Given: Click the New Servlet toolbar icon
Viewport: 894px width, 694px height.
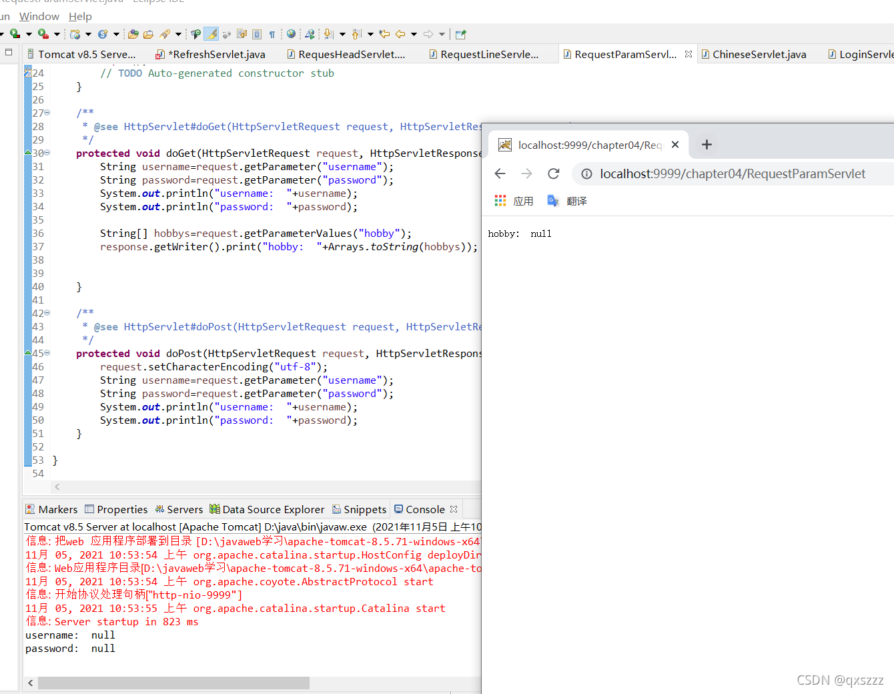Looking at the screenshot, I should 103,34.
